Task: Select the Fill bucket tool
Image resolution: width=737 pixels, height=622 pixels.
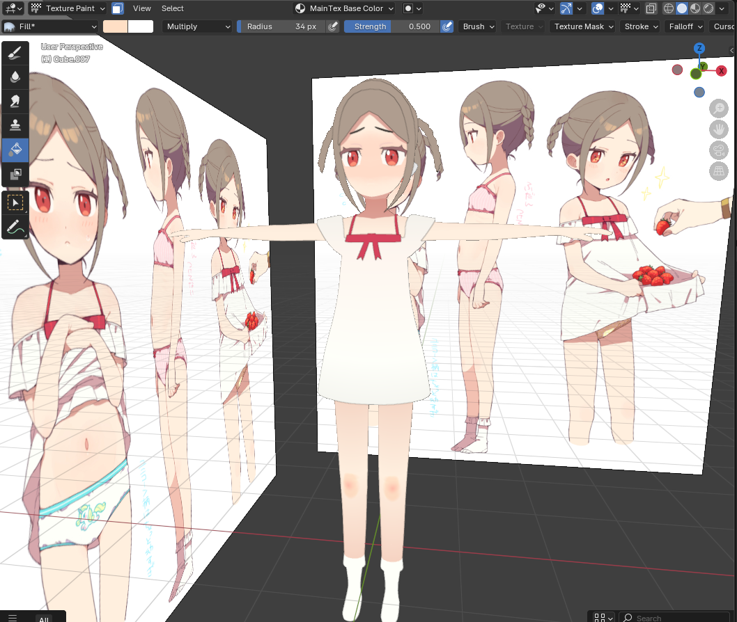Action: (x=15, y=150)
